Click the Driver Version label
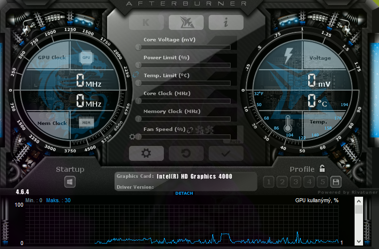The width and height of the screenshot is (379, 249). (135, 187)
